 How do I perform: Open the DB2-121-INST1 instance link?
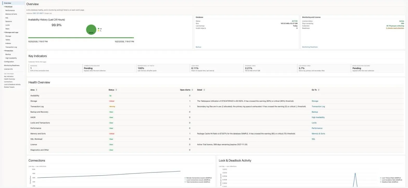click(38, 13)
